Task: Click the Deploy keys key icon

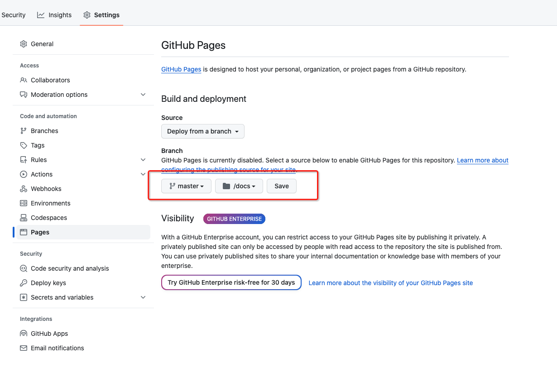Action: click(24, 283)
